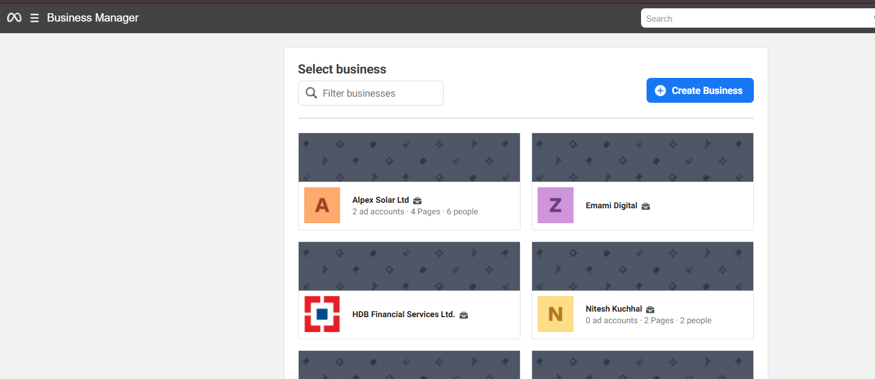Screen dimensions: 875x379
Task: Open the hamburger menu icon
Action: (x=34, y=18)
